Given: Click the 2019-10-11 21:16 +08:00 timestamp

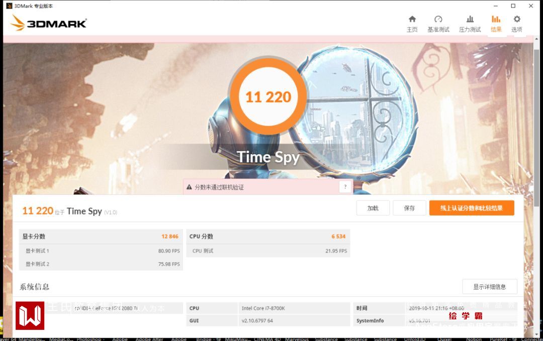Looking at the screenshot, I should [x=436, y=308].
